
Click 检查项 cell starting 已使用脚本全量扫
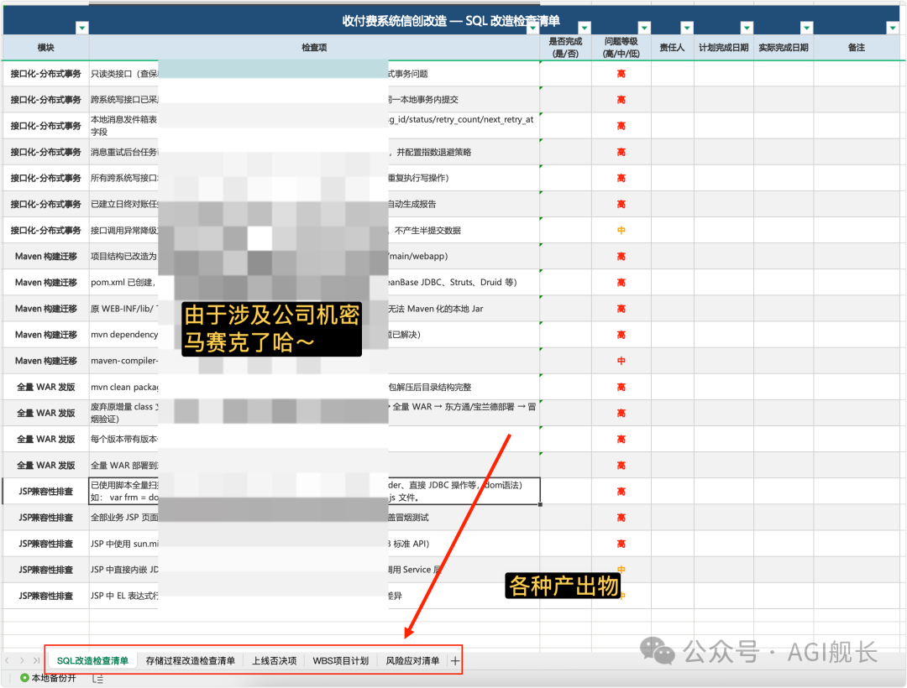pos(314,491)
